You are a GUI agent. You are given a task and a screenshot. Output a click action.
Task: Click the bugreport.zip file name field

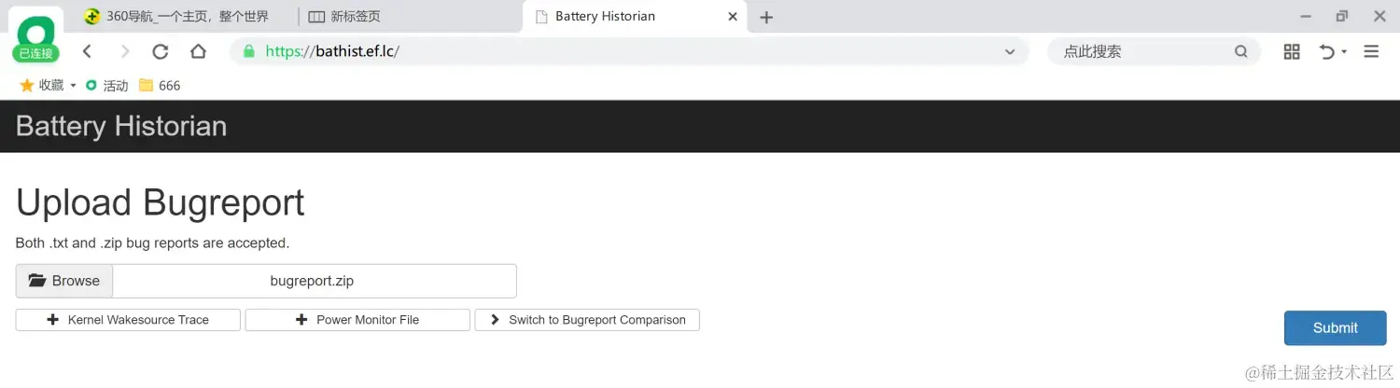click(315, 281)
